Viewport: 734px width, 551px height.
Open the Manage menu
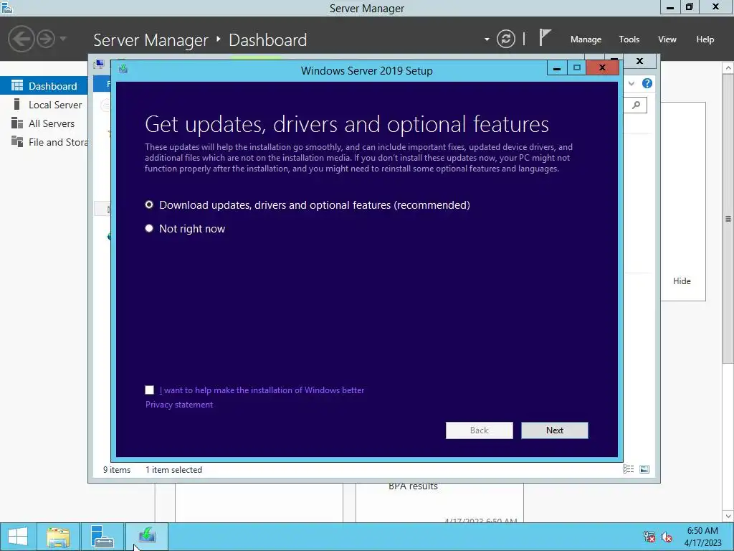click(x=586, y=39)
